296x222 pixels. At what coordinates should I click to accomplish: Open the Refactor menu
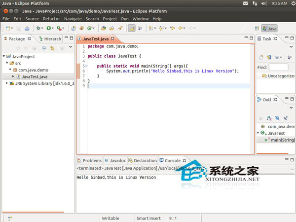pyautogui.click(x=51, y=19)
